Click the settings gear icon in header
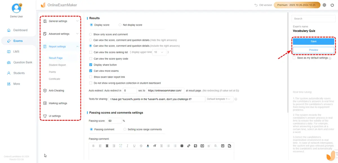 tap(324, 5)
